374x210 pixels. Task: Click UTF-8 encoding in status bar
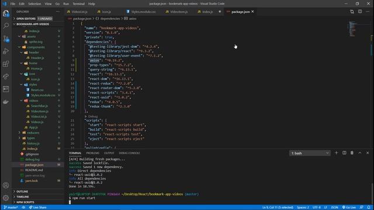click(x=317, y=208)
